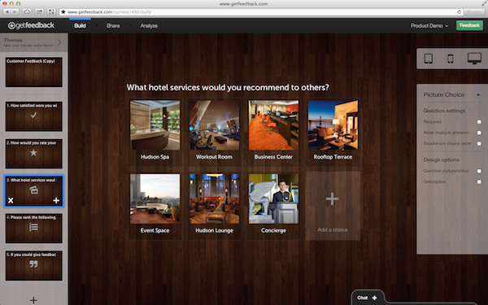
Task: Click the URL address field
Action: click(x=261, y=12)
